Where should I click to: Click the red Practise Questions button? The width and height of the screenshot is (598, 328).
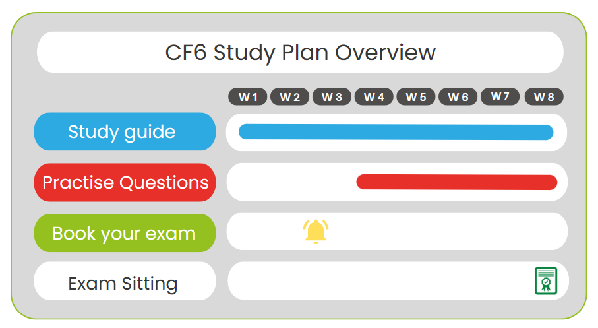tap(125, 182)
